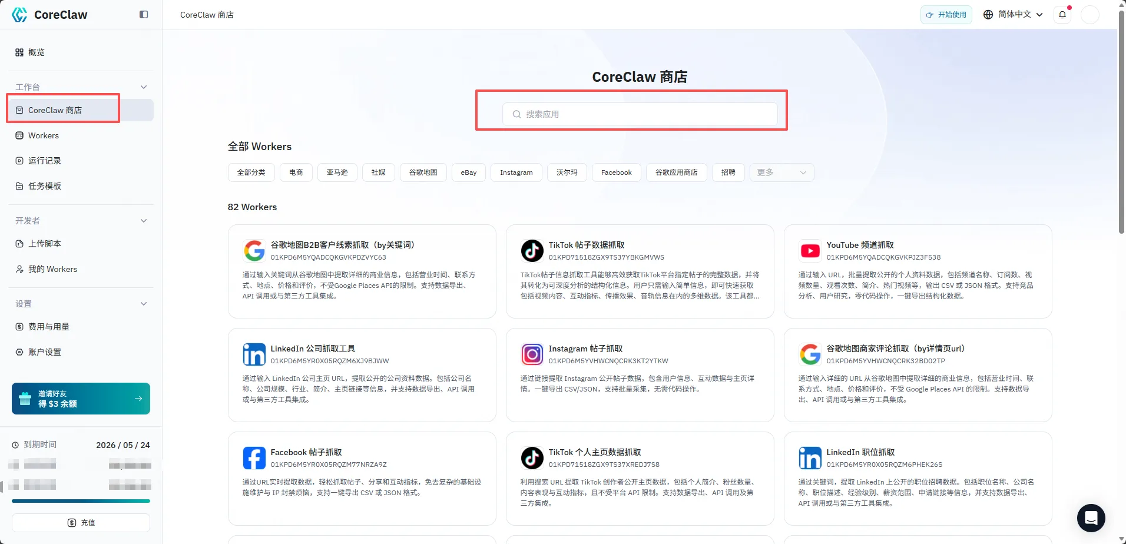Collapse the 工作台 section
Viewport: 1126px width, 544px height.
point(144,87)
